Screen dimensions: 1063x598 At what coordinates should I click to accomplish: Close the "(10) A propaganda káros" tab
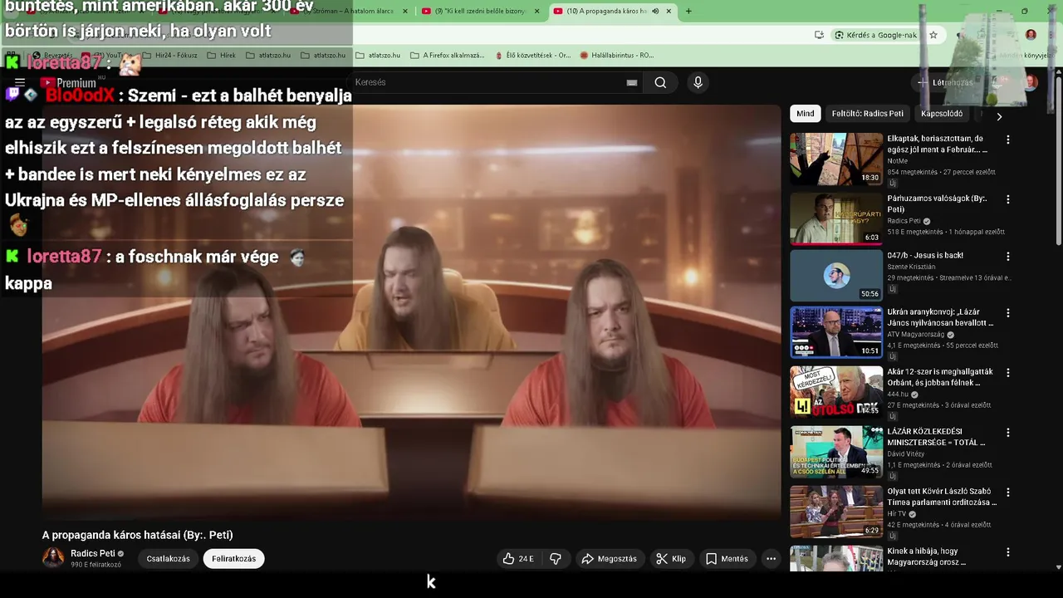pos(669,11)
